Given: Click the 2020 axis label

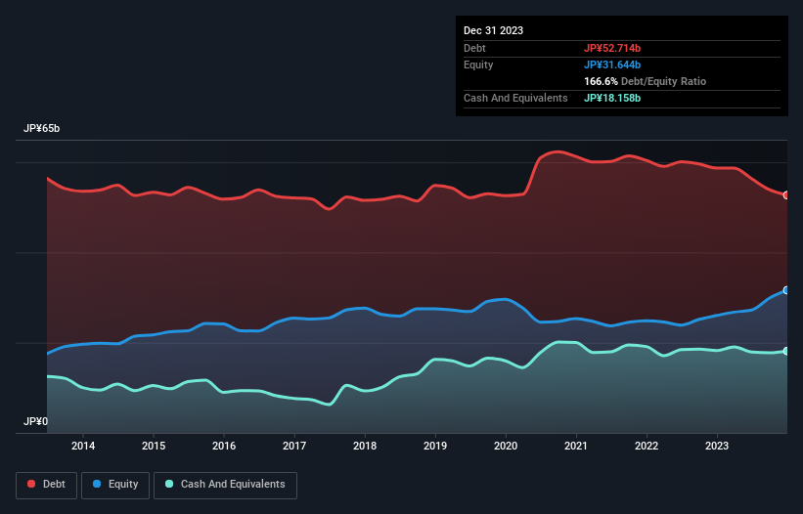Looking at the screenshot, I should coord(506,446).
